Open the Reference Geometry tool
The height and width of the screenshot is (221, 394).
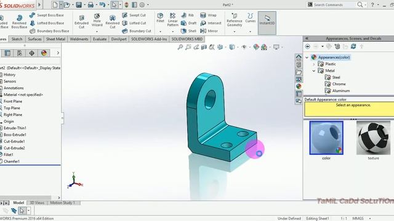point(235,20)
